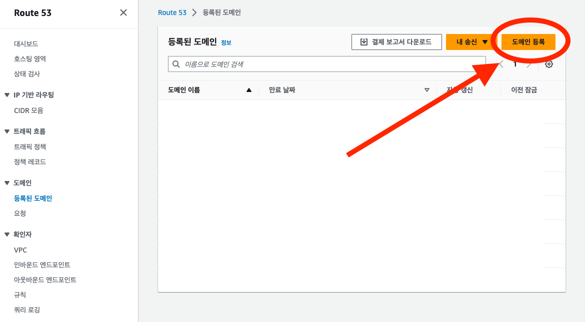Click the Route 53 breadcrumb link

coord(172,12)
